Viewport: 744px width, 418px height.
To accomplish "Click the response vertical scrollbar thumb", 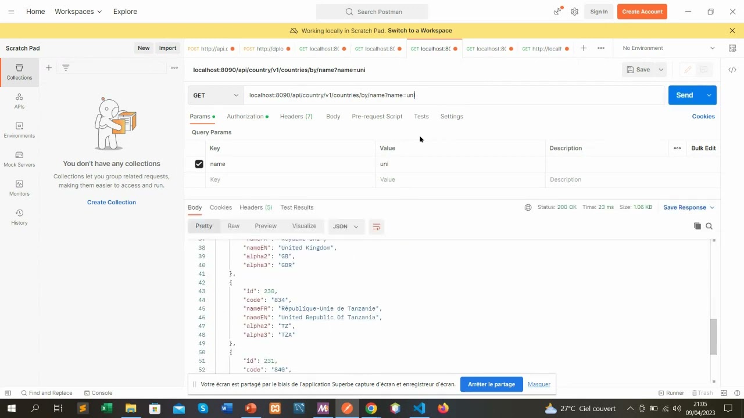I will (714, 337).
